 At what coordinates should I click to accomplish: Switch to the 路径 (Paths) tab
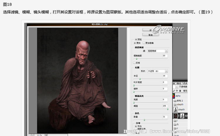[179, 83]
